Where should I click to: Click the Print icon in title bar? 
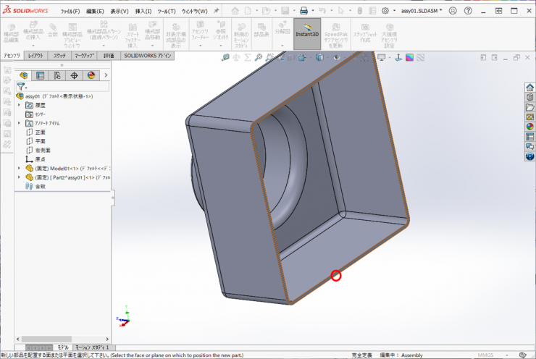tap(303, 11)
